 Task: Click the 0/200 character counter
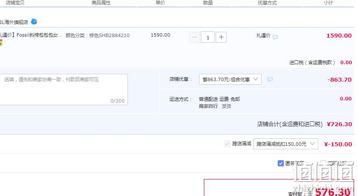[117, 101]
